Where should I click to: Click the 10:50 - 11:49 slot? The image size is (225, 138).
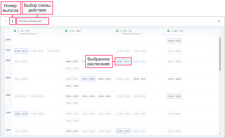coord(37,96)
